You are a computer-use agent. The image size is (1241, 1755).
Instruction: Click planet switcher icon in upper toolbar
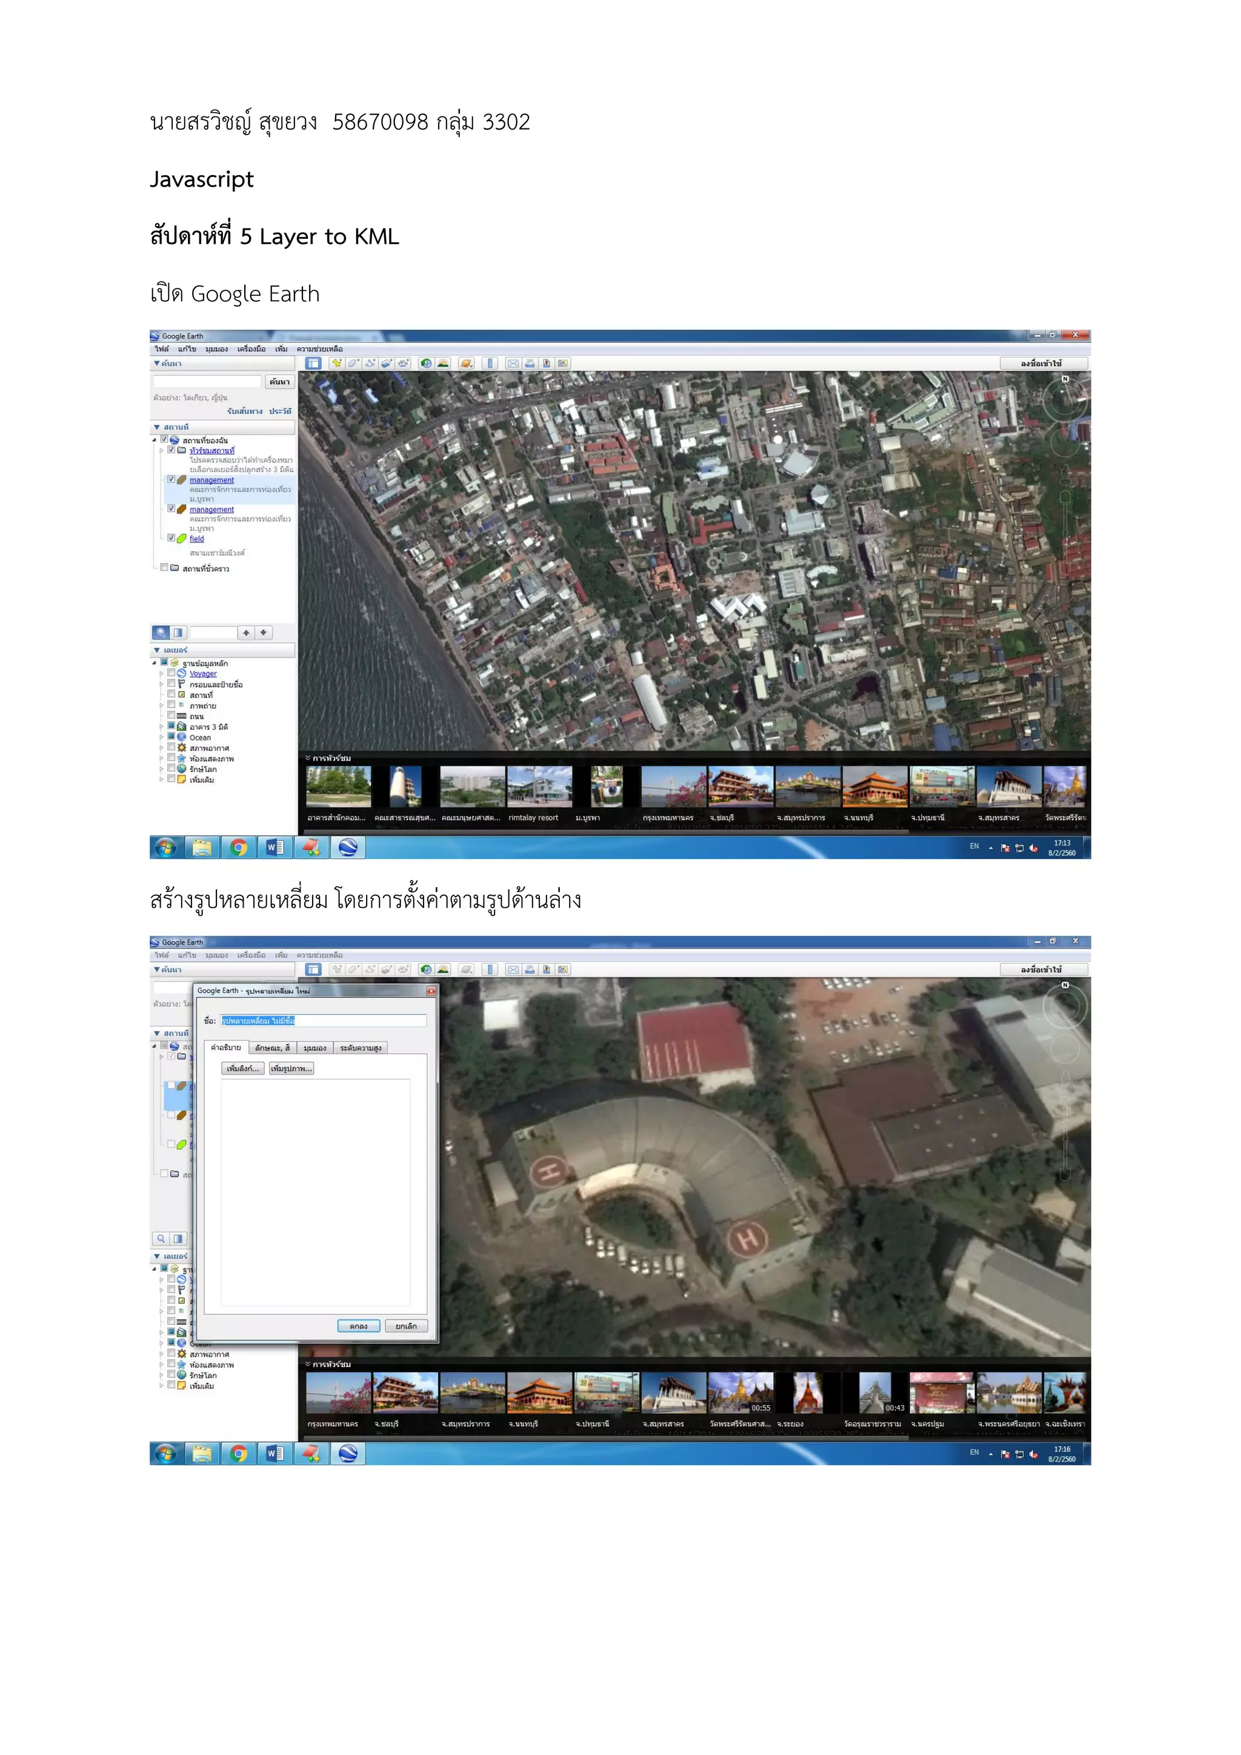coord(466,364)
